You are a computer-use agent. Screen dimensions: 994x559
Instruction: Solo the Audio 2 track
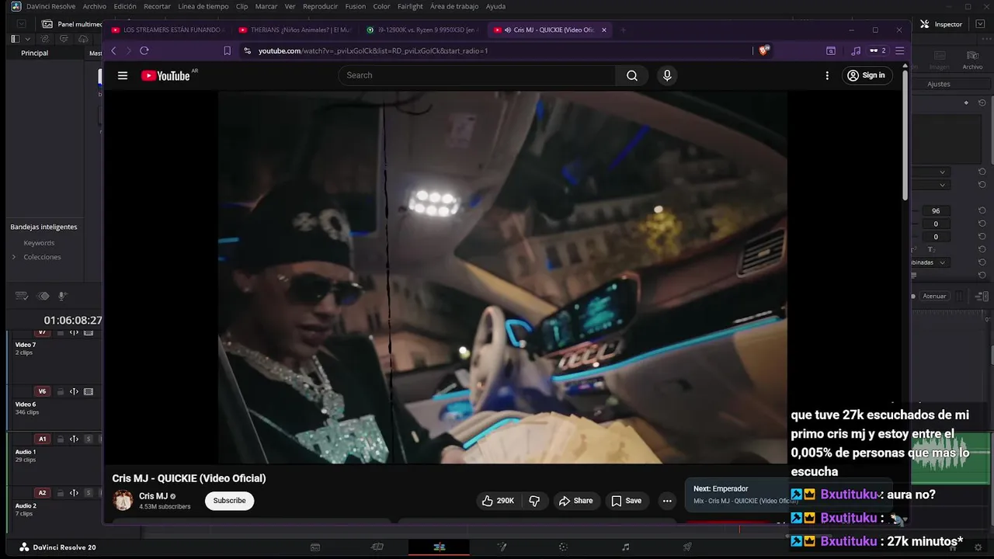(x=89, y=493)
